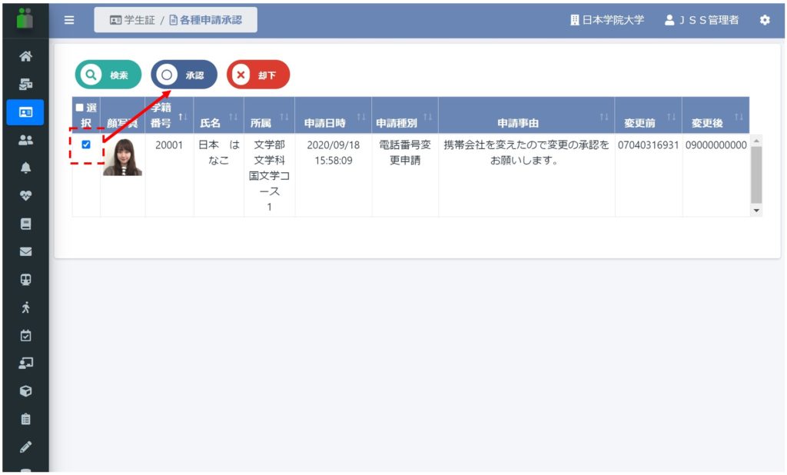Click new number 09000000000
787x475 pixels.
point(716,145)
